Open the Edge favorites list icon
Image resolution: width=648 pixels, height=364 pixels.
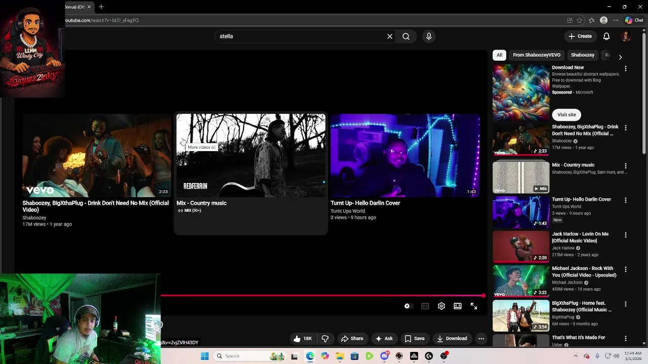pyautogui.click(x=592, y=20)
